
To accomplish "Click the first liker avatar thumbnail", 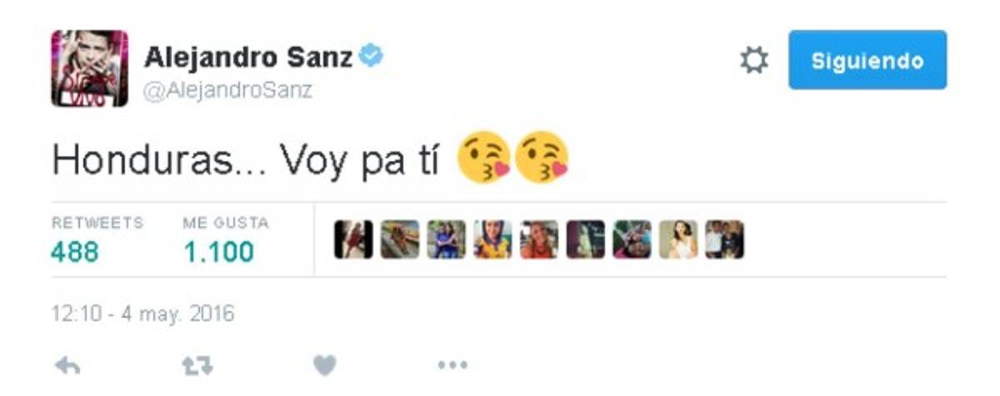I will (353, 240).
